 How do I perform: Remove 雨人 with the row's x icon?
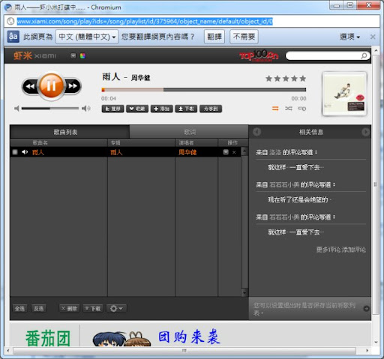[x=234, y=152]
